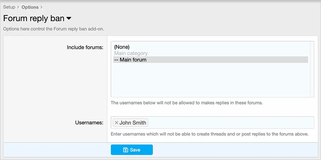Click empty space in Include forums list
Image resolution: width=321 pixels, height=160 pixels.
point(210,80)
